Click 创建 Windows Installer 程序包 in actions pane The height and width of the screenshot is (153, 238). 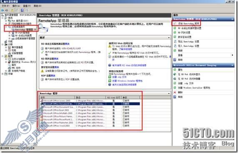pyautogui.click(x=194, y=88)
